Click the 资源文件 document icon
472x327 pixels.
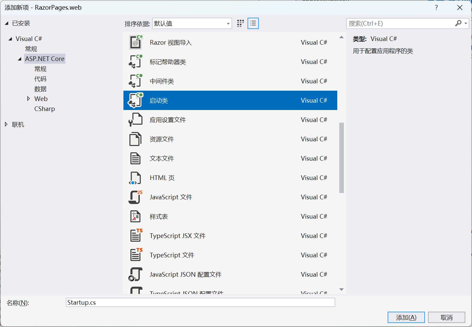pyautogui.click(x=135, y=139)
